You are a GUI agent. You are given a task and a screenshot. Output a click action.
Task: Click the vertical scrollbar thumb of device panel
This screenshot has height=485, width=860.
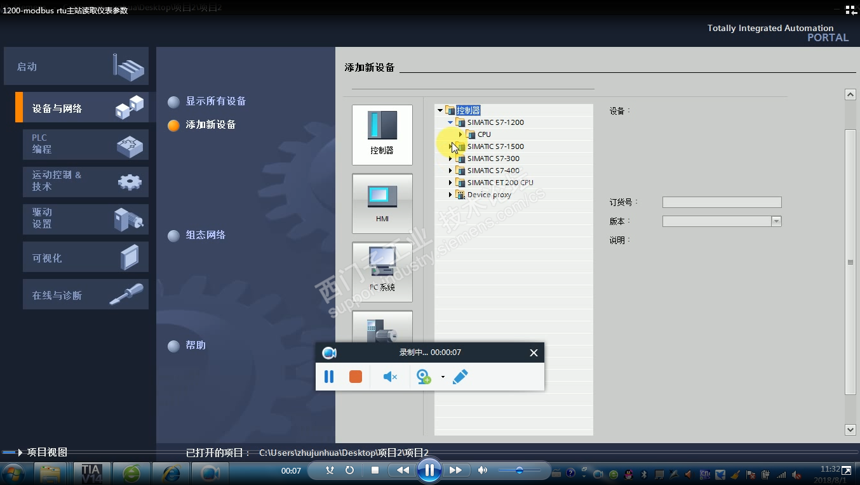tap(850, 262)
